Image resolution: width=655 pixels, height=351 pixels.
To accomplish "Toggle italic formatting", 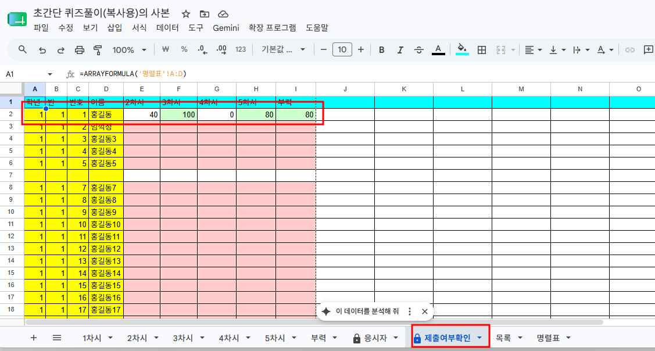I will tap(400, 50).
